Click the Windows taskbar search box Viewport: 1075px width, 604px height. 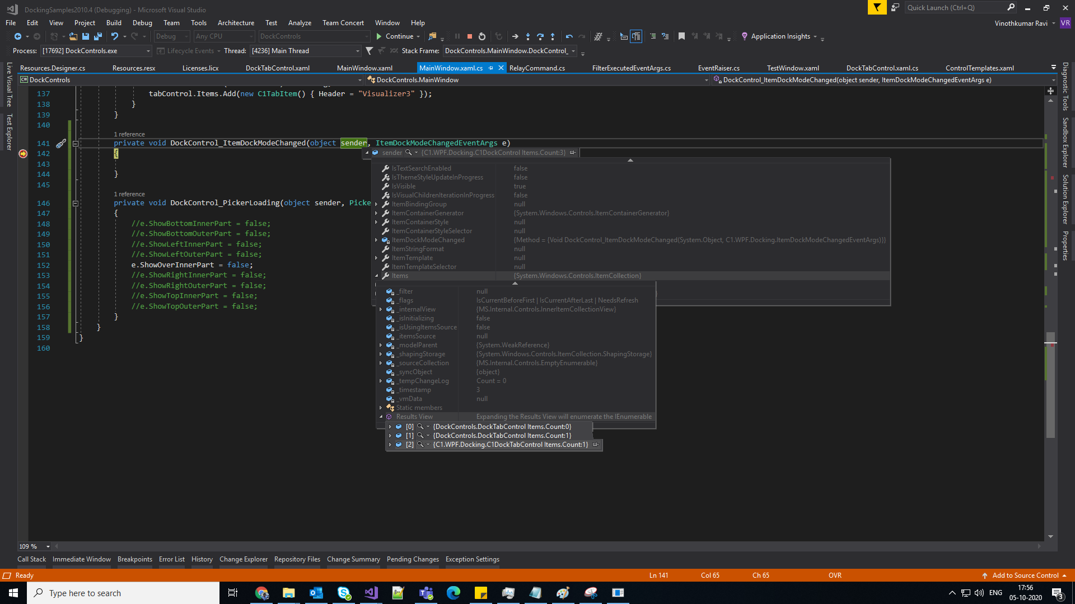(123, 593)
